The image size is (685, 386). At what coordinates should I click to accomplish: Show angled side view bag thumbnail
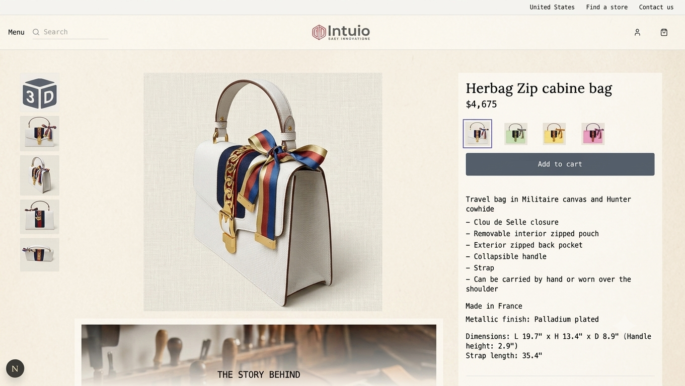coord(40,175)
